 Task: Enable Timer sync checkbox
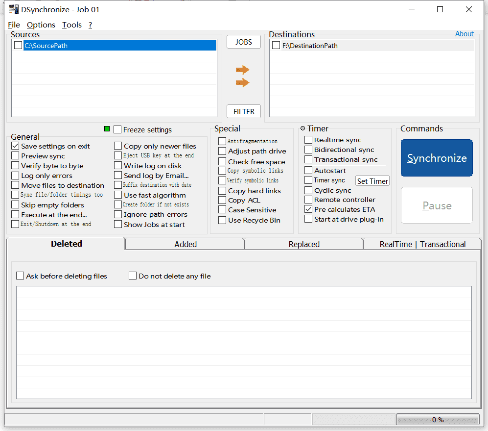pyautogui.click(x=308, y=180)
